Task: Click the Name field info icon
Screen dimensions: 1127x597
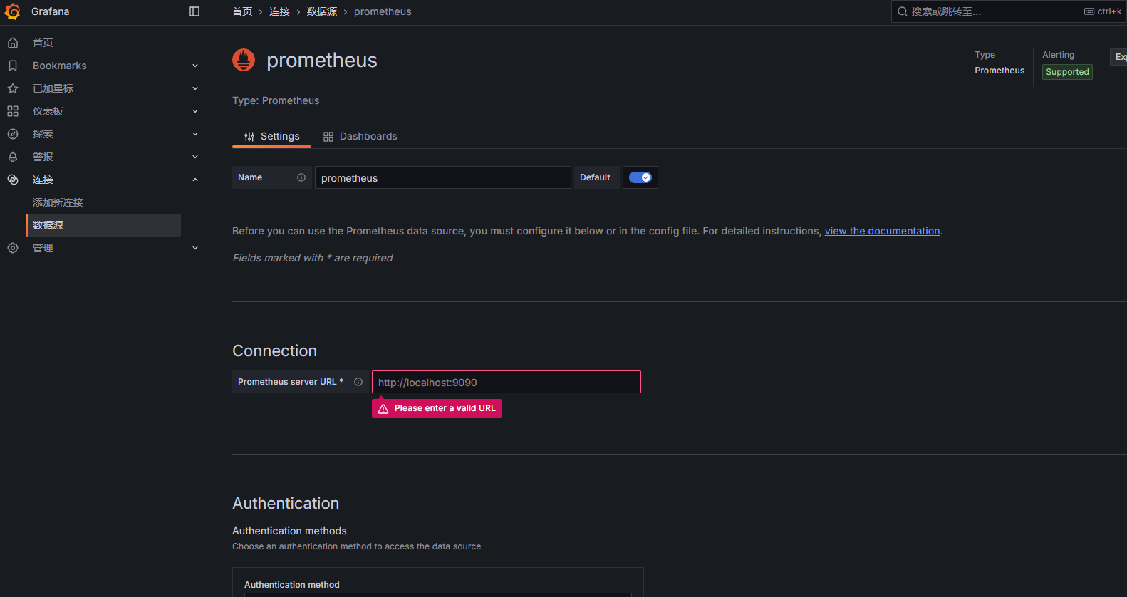Action: pyautogui.click(x=301, y=177)
